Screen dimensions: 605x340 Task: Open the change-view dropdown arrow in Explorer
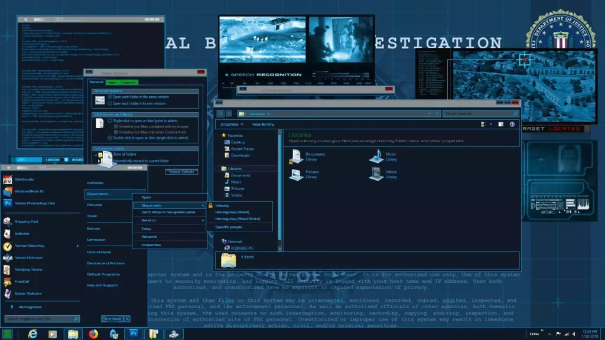[492, 124]
